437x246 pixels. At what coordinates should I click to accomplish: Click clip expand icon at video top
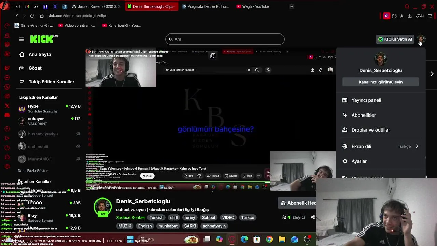[213, 56]
